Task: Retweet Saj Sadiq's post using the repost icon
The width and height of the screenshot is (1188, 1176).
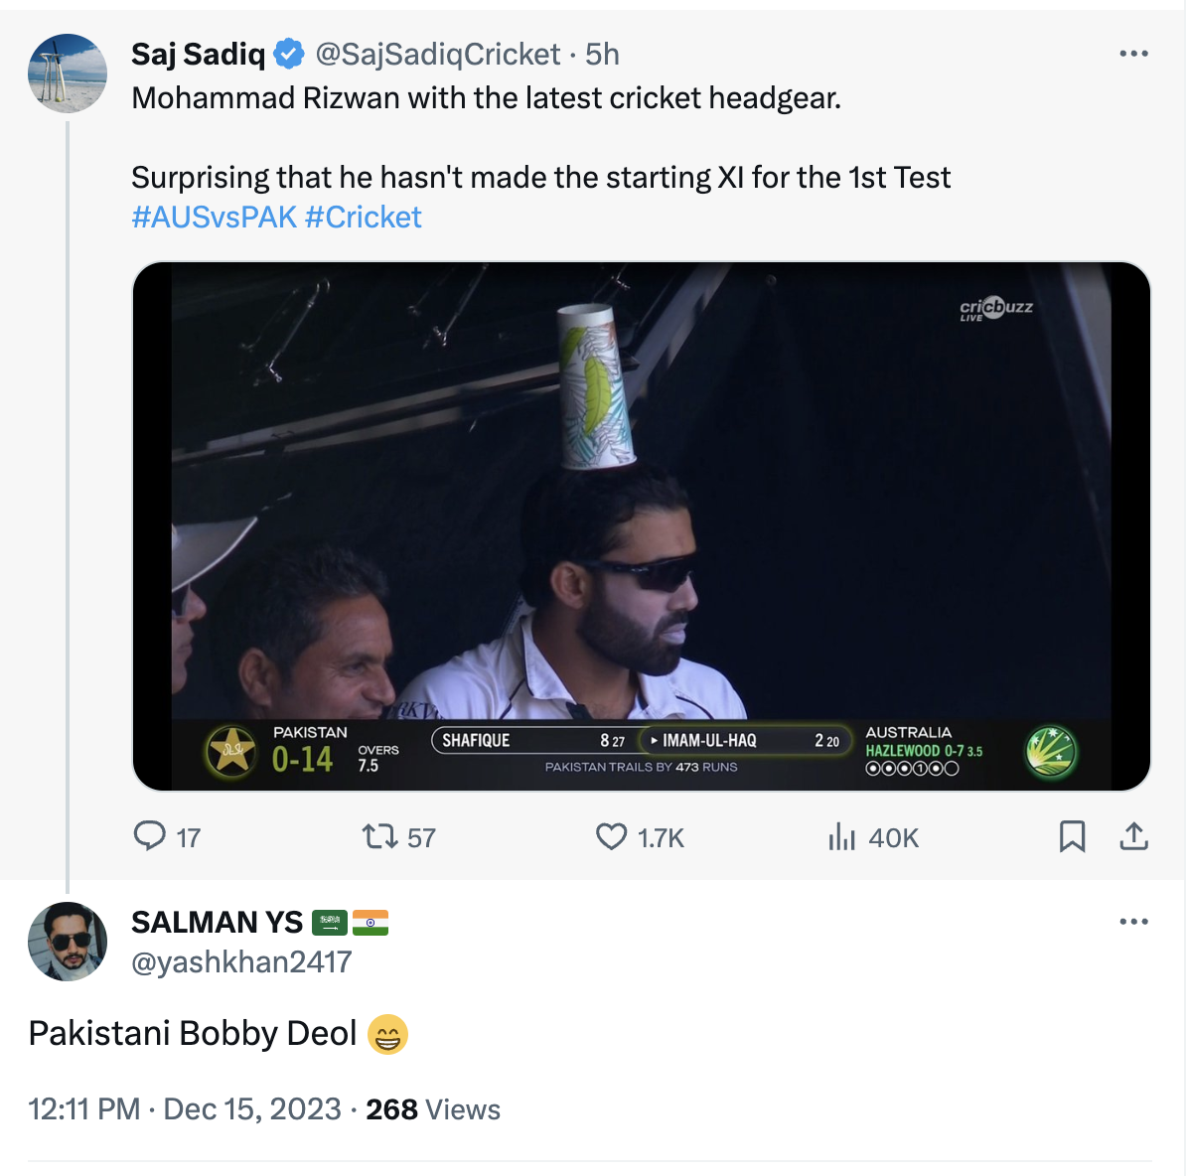Action: pos(379,837)
